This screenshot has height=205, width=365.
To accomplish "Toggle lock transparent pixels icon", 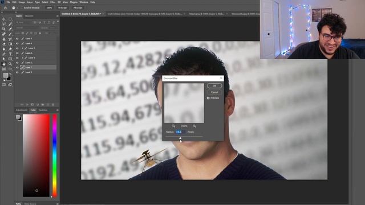I will (x=23, y=33).
